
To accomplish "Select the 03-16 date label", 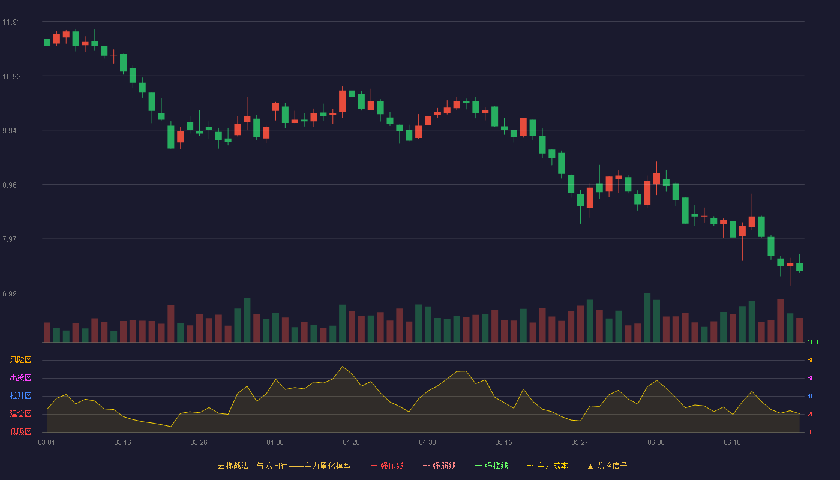I will coord(122,442).
